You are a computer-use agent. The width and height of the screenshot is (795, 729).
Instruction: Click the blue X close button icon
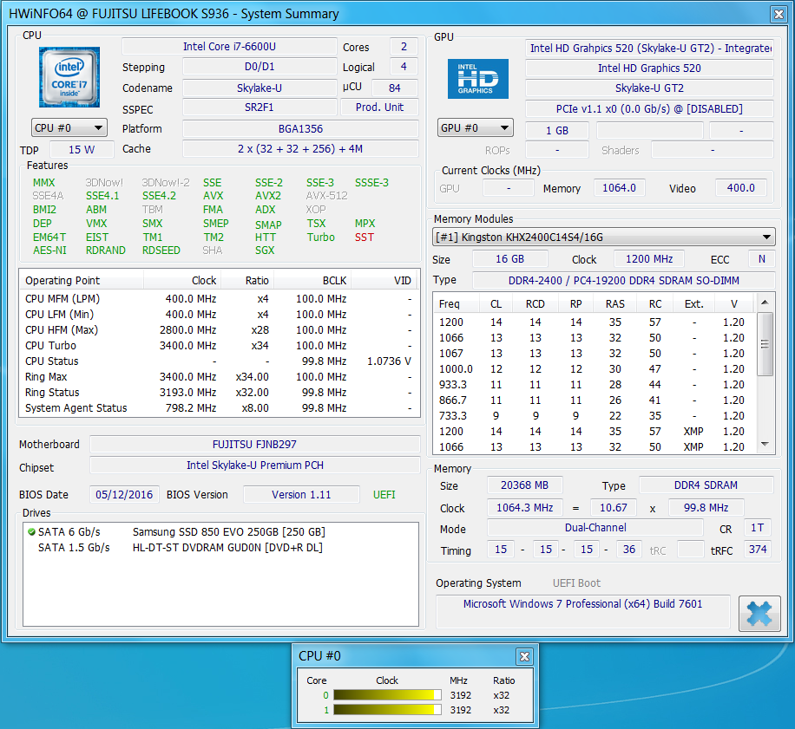point(759,614)
